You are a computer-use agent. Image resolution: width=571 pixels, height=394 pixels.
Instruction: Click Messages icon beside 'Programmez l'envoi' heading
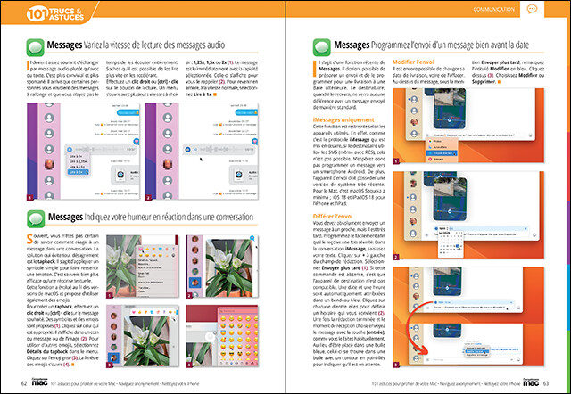click(321, 47)
